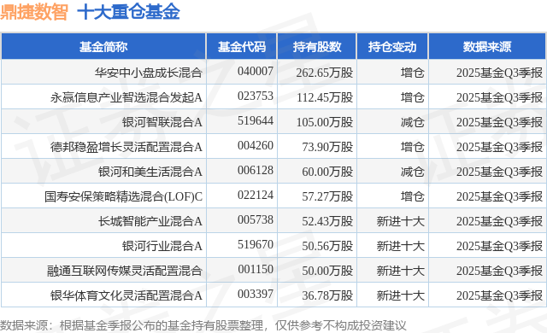Click fund code 006128
547x333 pixels.
(256, 170)
